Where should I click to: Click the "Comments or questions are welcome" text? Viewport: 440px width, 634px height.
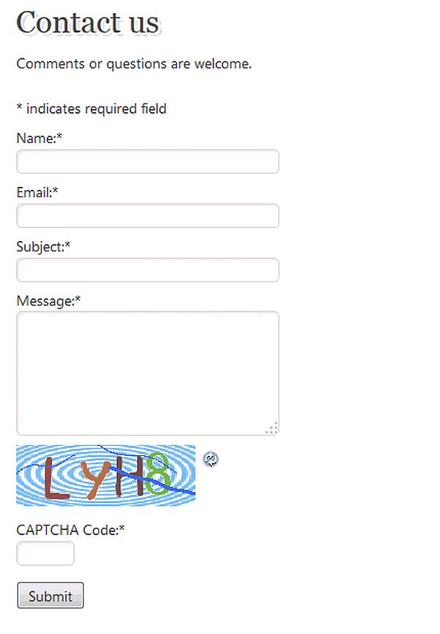[133, 64]
